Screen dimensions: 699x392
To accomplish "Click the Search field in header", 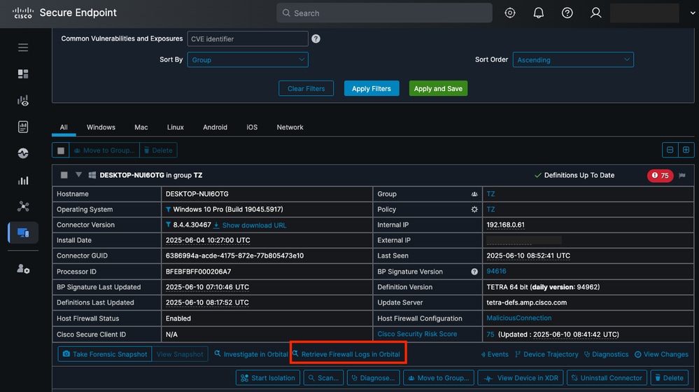I will click(x=384, y=13).
